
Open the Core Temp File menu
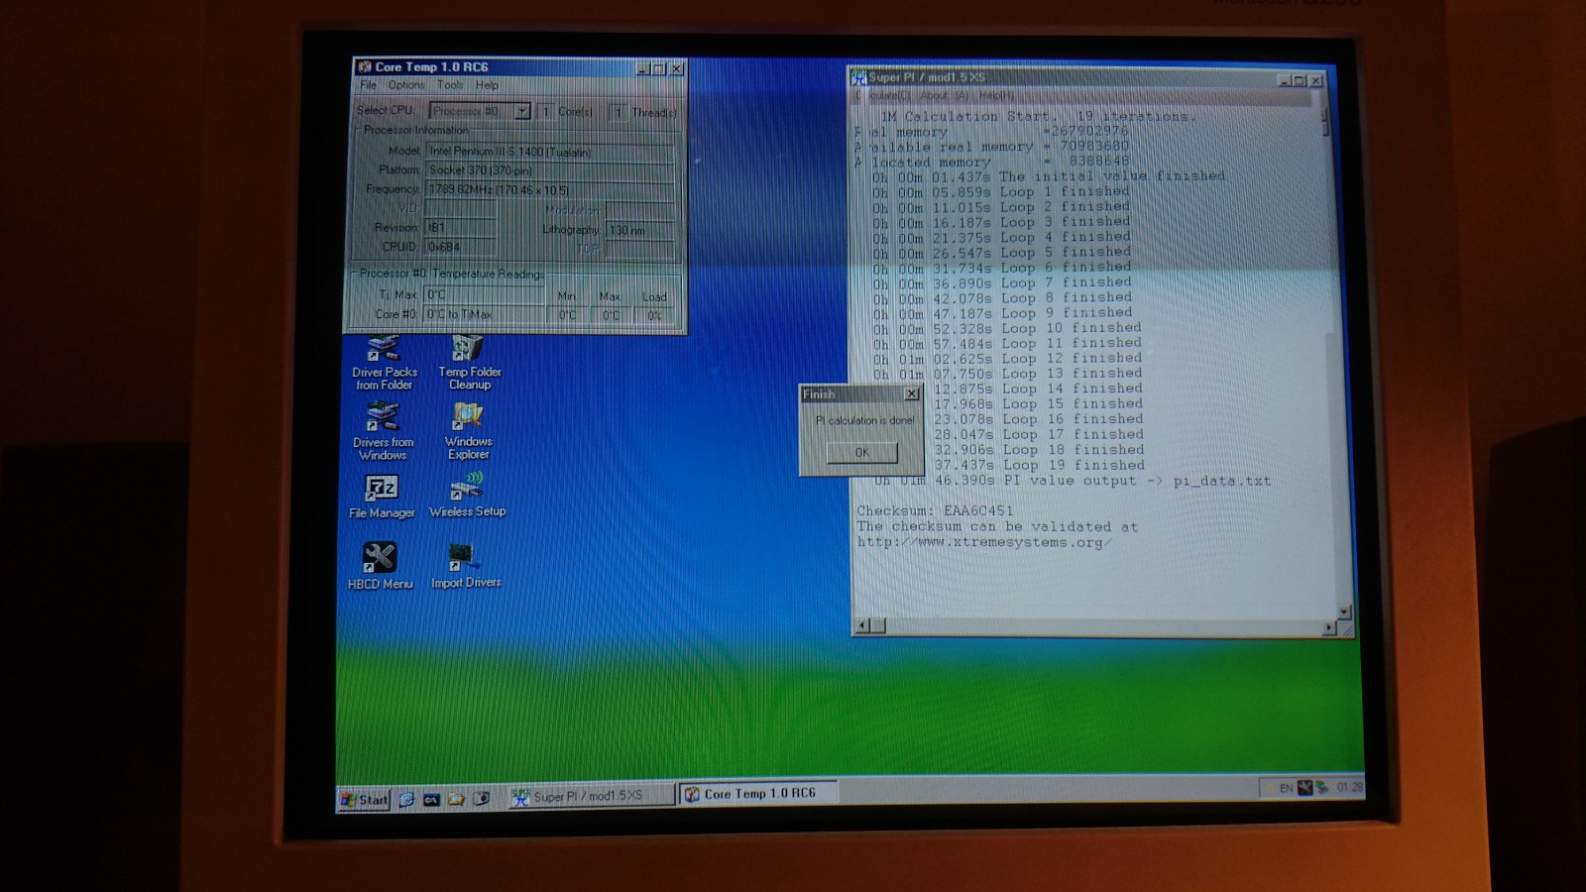368,85
